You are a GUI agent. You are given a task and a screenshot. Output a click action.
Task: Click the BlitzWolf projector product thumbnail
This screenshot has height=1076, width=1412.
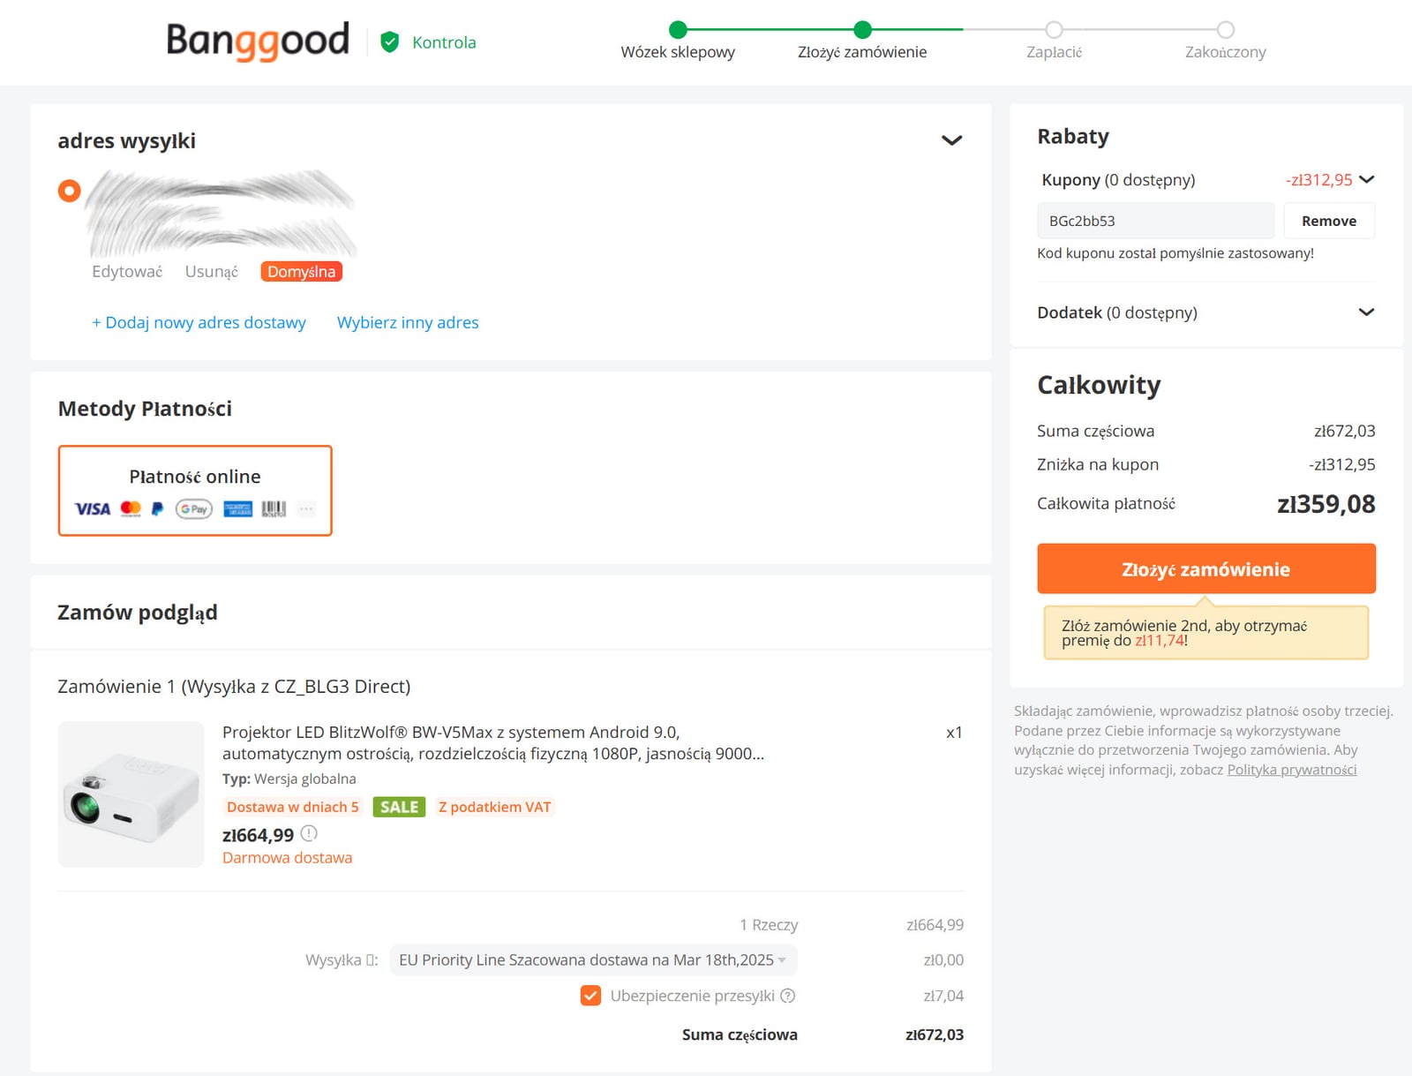pyautogui.click(x=131, y=794)
